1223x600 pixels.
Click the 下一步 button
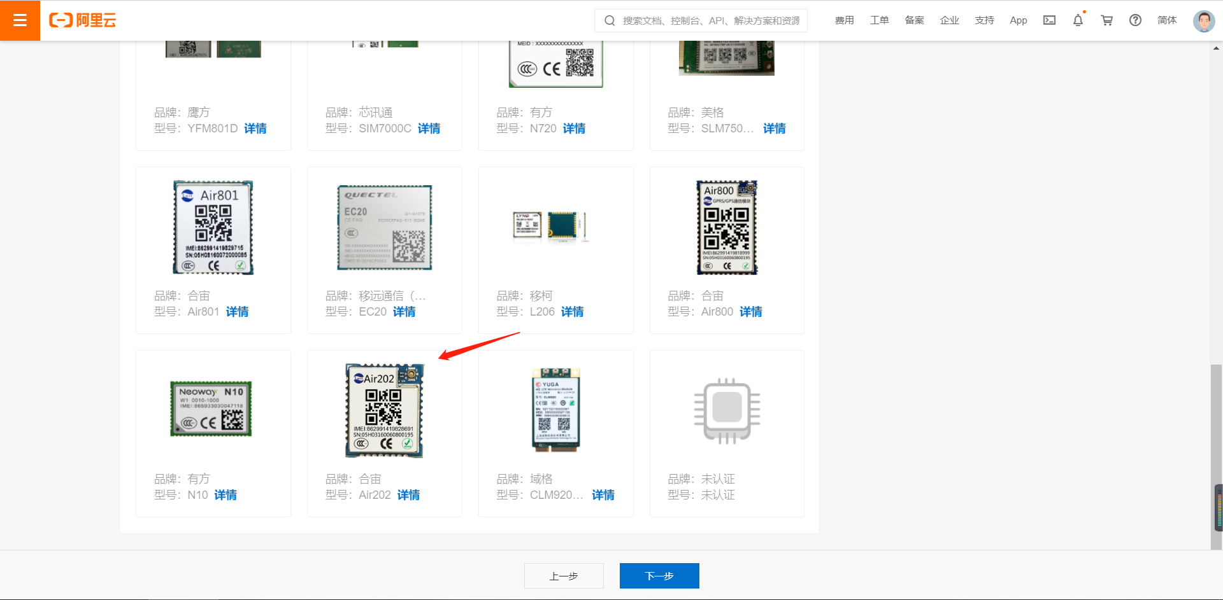pos(659,575)
